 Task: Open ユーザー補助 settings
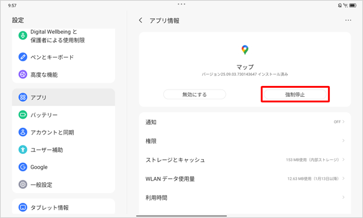[64, 150]
